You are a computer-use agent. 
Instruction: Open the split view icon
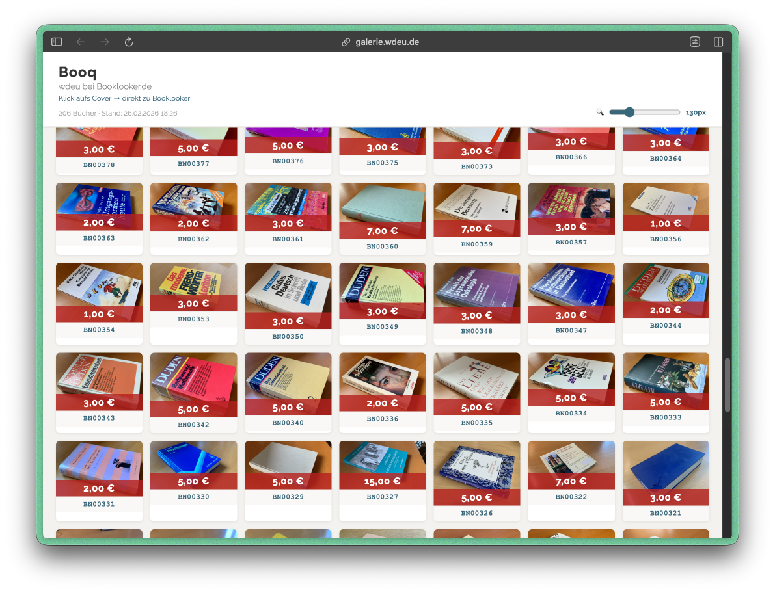click(x=718, y=42)
